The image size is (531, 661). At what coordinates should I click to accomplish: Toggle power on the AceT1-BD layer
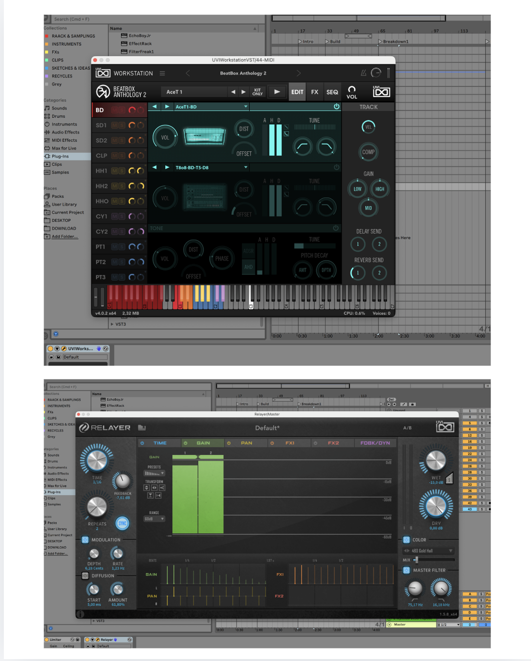tap(336, 107)
